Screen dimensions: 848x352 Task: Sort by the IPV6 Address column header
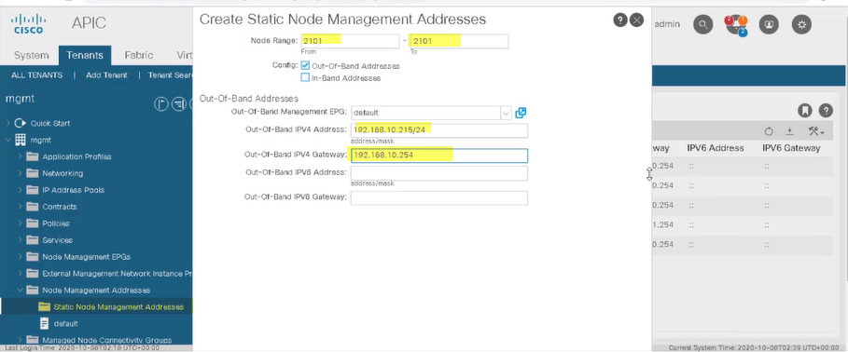pos(715,148)
